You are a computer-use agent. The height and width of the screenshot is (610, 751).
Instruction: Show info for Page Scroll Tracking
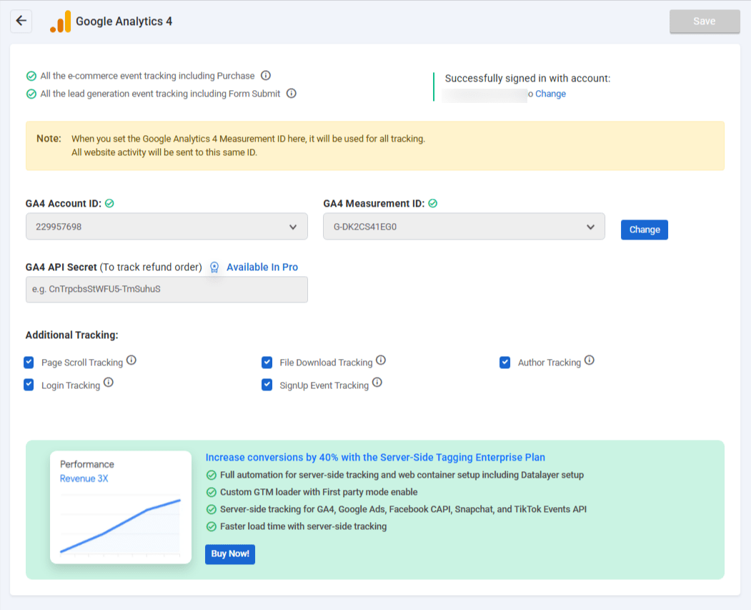131,360
